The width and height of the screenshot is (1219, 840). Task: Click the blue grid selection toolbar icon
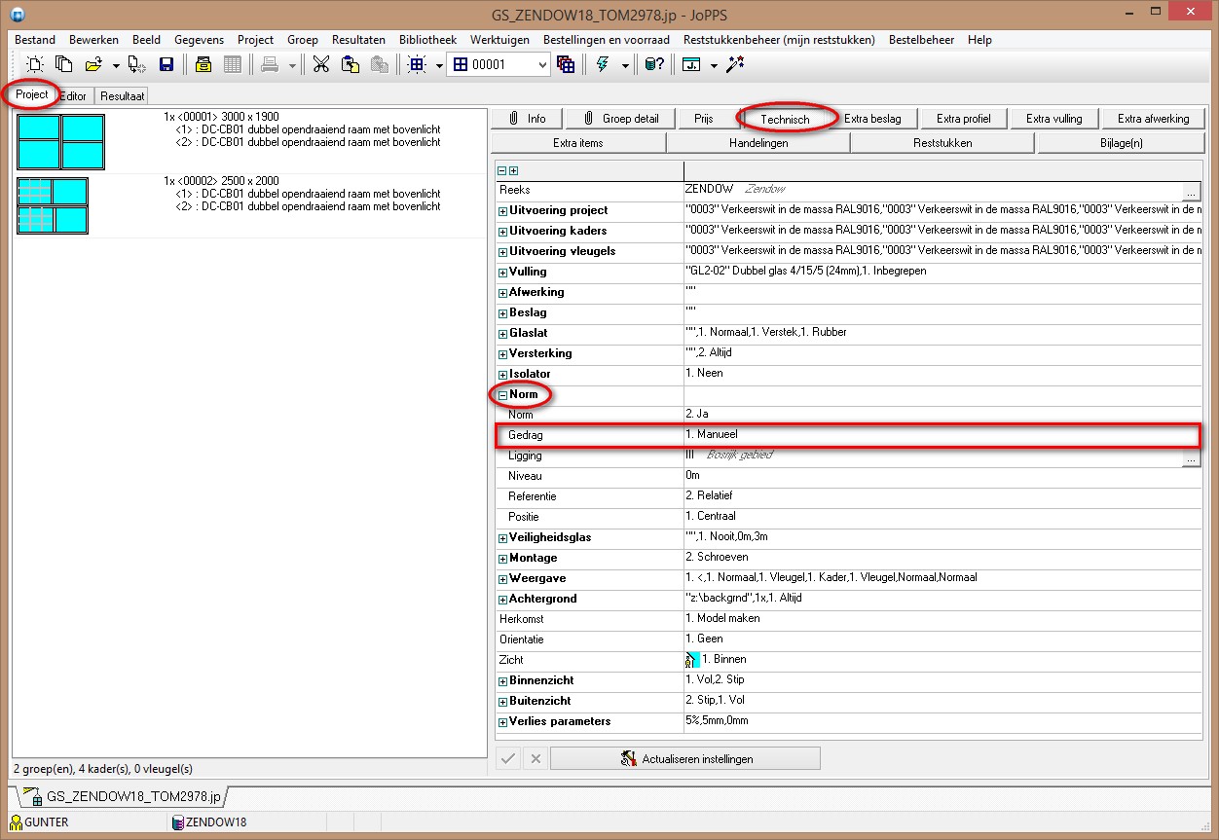click(417, 65)
